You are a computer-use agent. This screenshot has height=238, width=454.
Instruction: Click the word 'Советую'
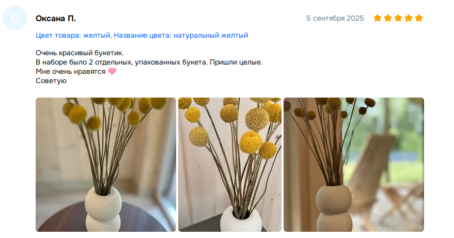coord(51,81)
